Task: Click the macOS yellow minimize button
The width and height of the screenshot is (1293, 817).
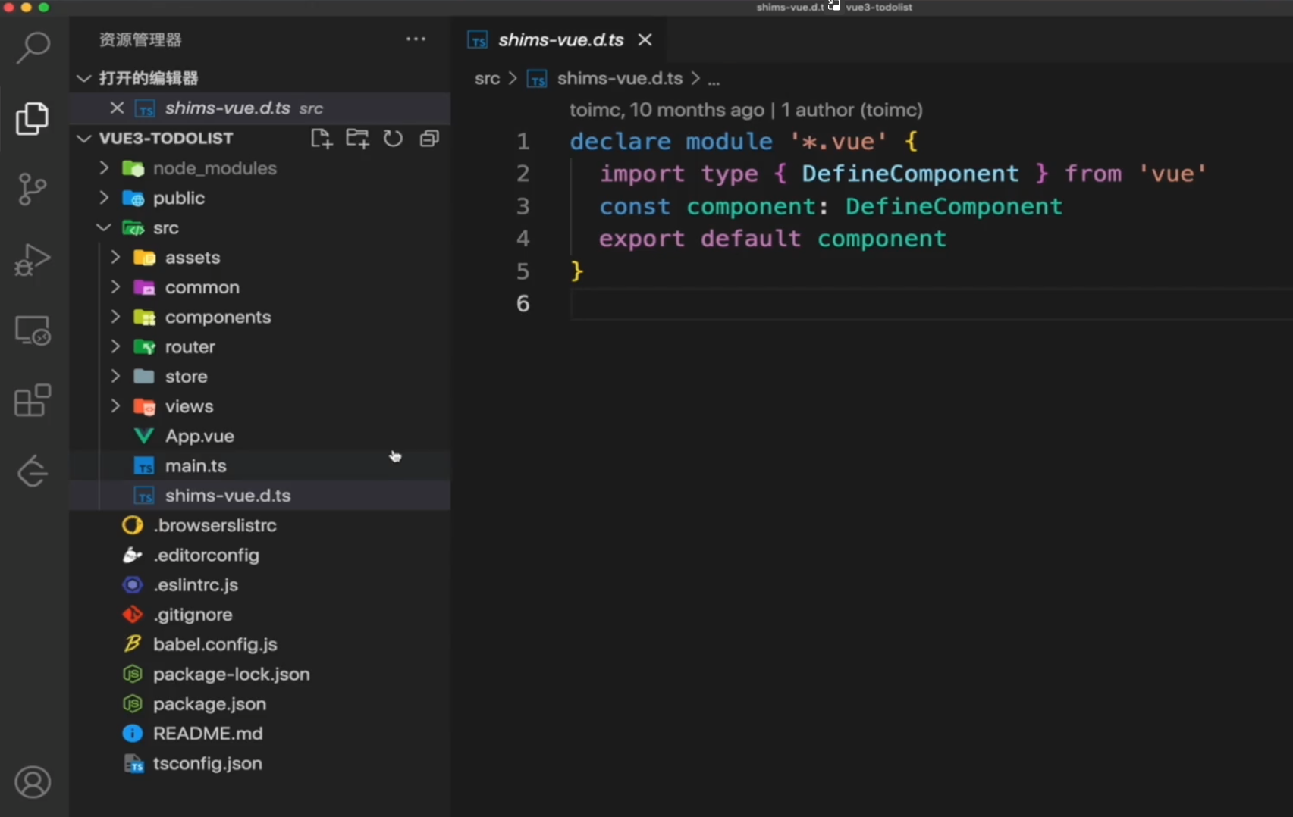Action: 27,7
